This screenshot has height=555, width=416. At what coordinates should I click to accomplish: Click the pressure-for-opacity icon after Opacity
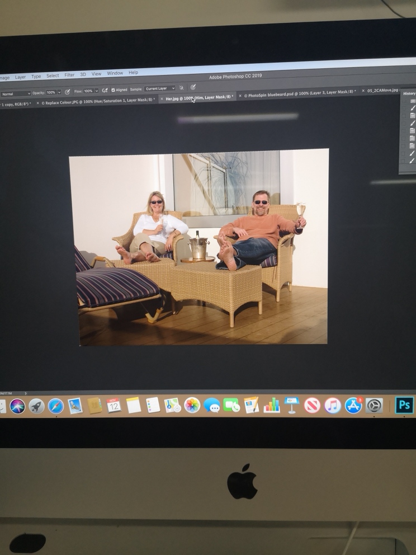pyautogui.click(x=68, y=92)
